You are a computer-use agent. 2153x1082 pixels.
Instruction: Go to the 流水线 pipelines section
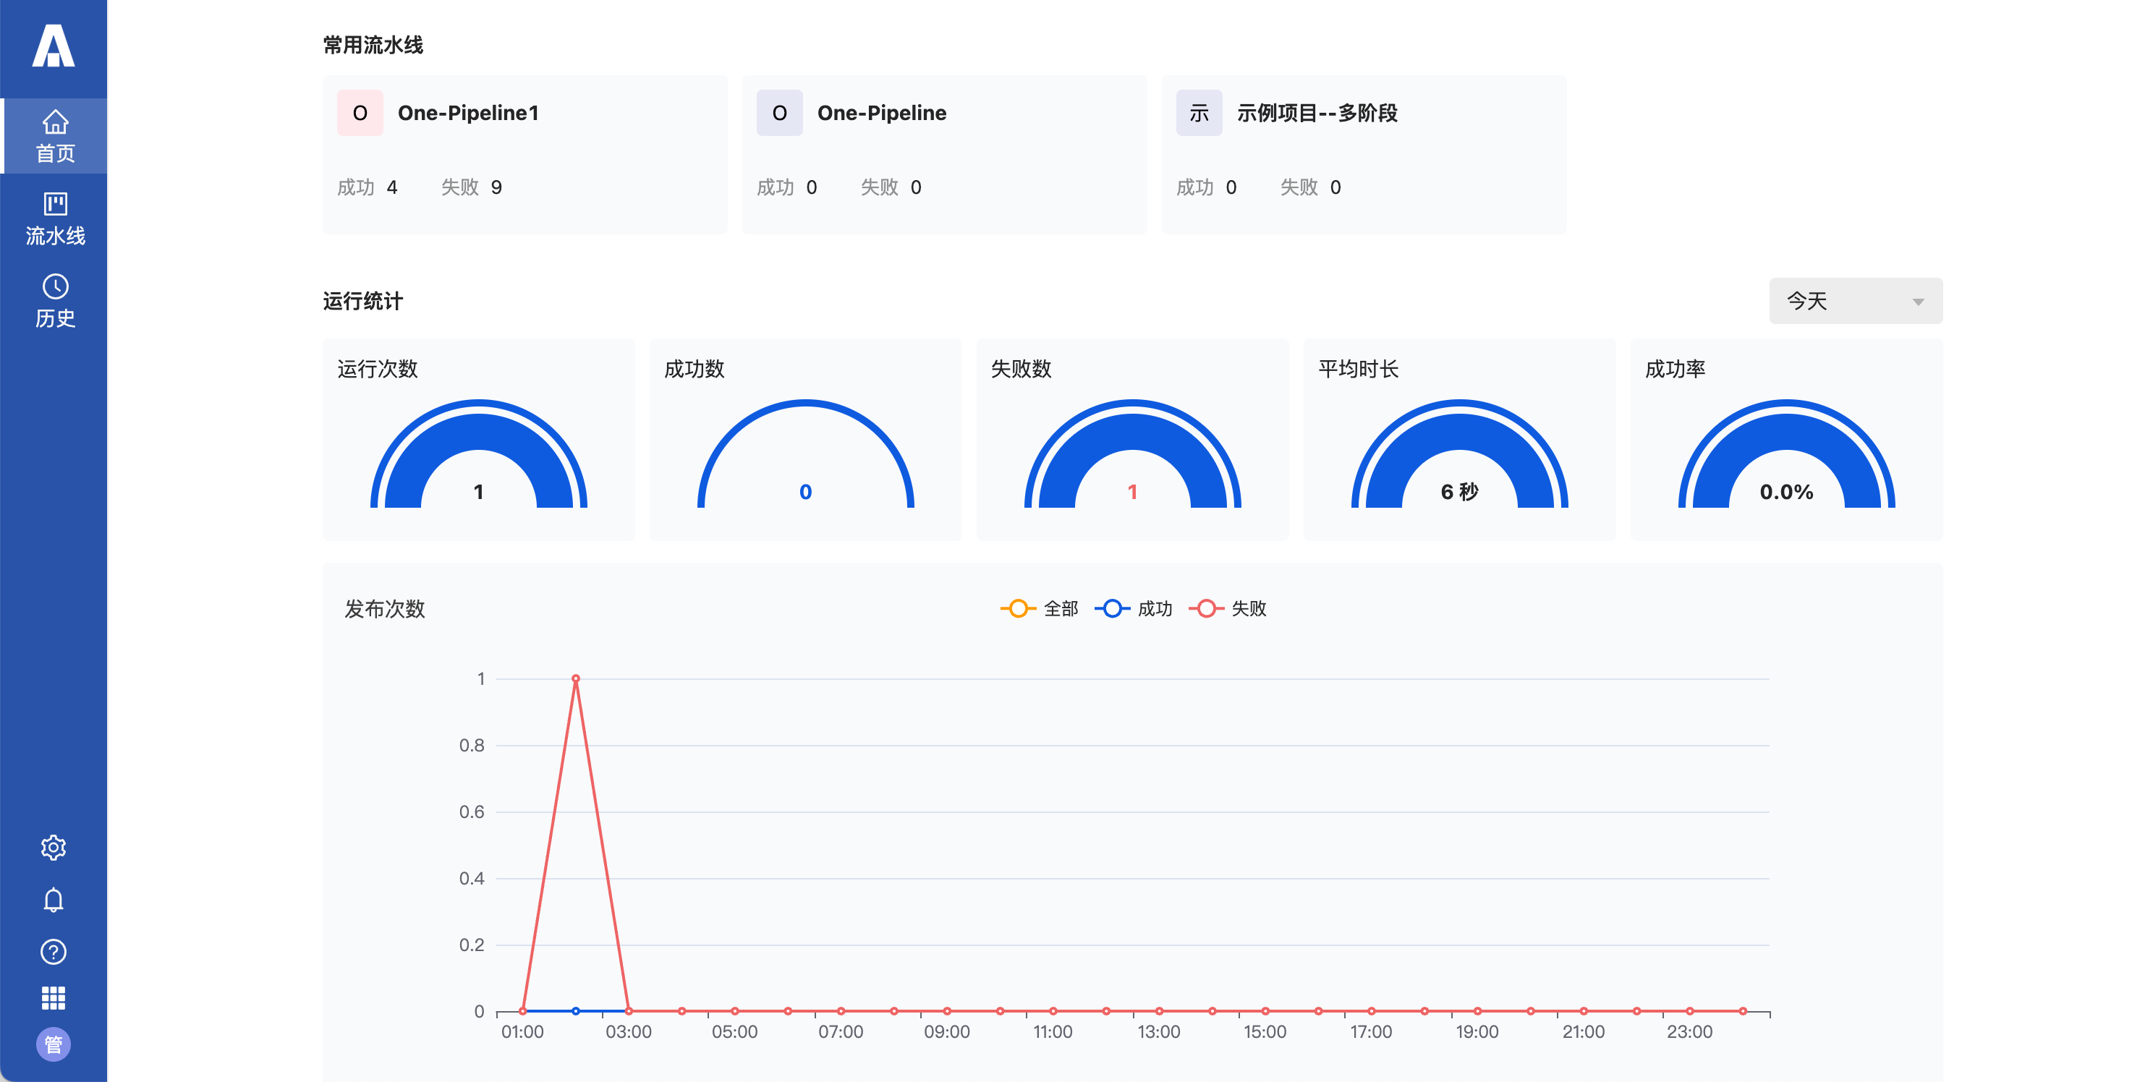(x=55, y=219)
